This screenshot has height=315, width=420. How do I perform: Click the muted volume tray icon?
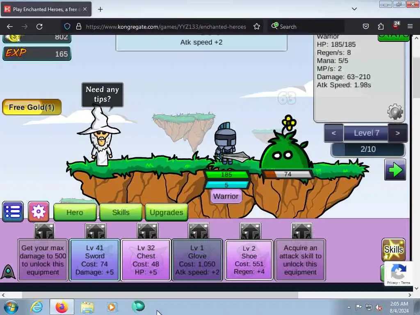tap(379, 307)
